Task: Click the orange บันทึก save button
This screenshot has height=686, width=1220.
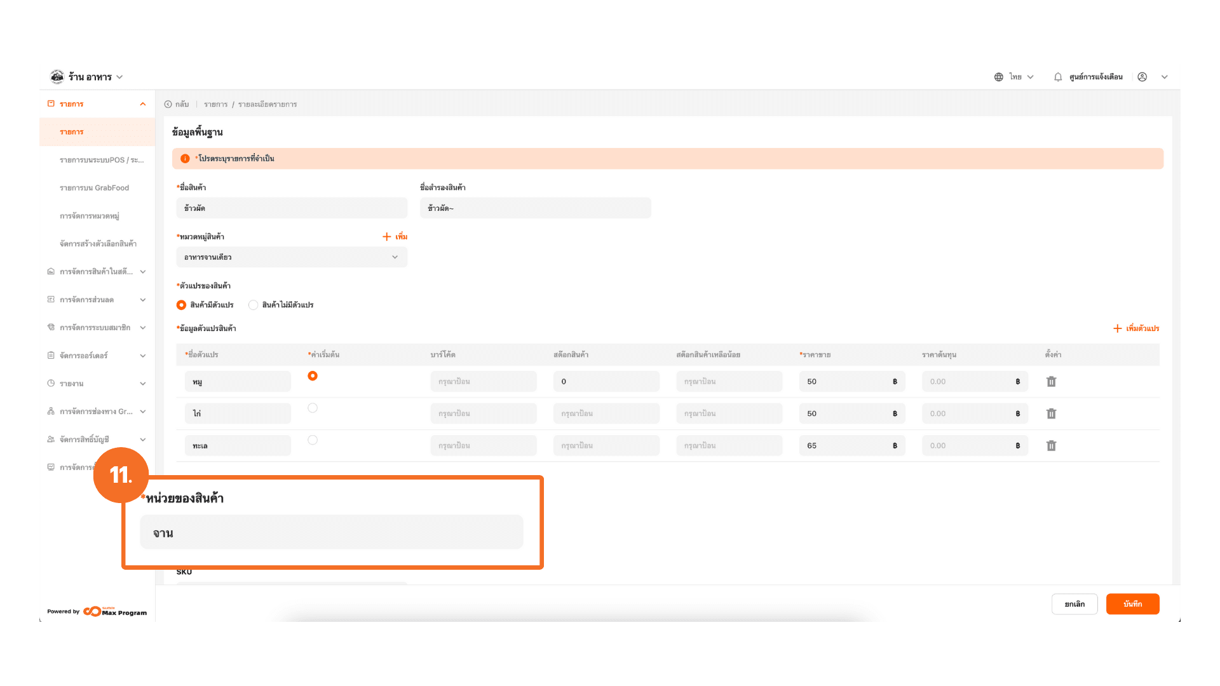Action: (x=1132, y=604)
